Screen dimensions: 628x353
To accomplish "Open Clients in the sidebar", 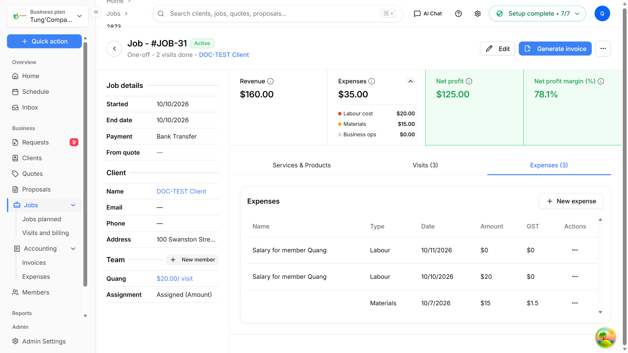I will (44, 158).
